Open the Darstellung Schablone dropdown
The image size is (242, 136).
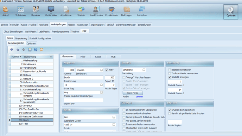point(144,70)
